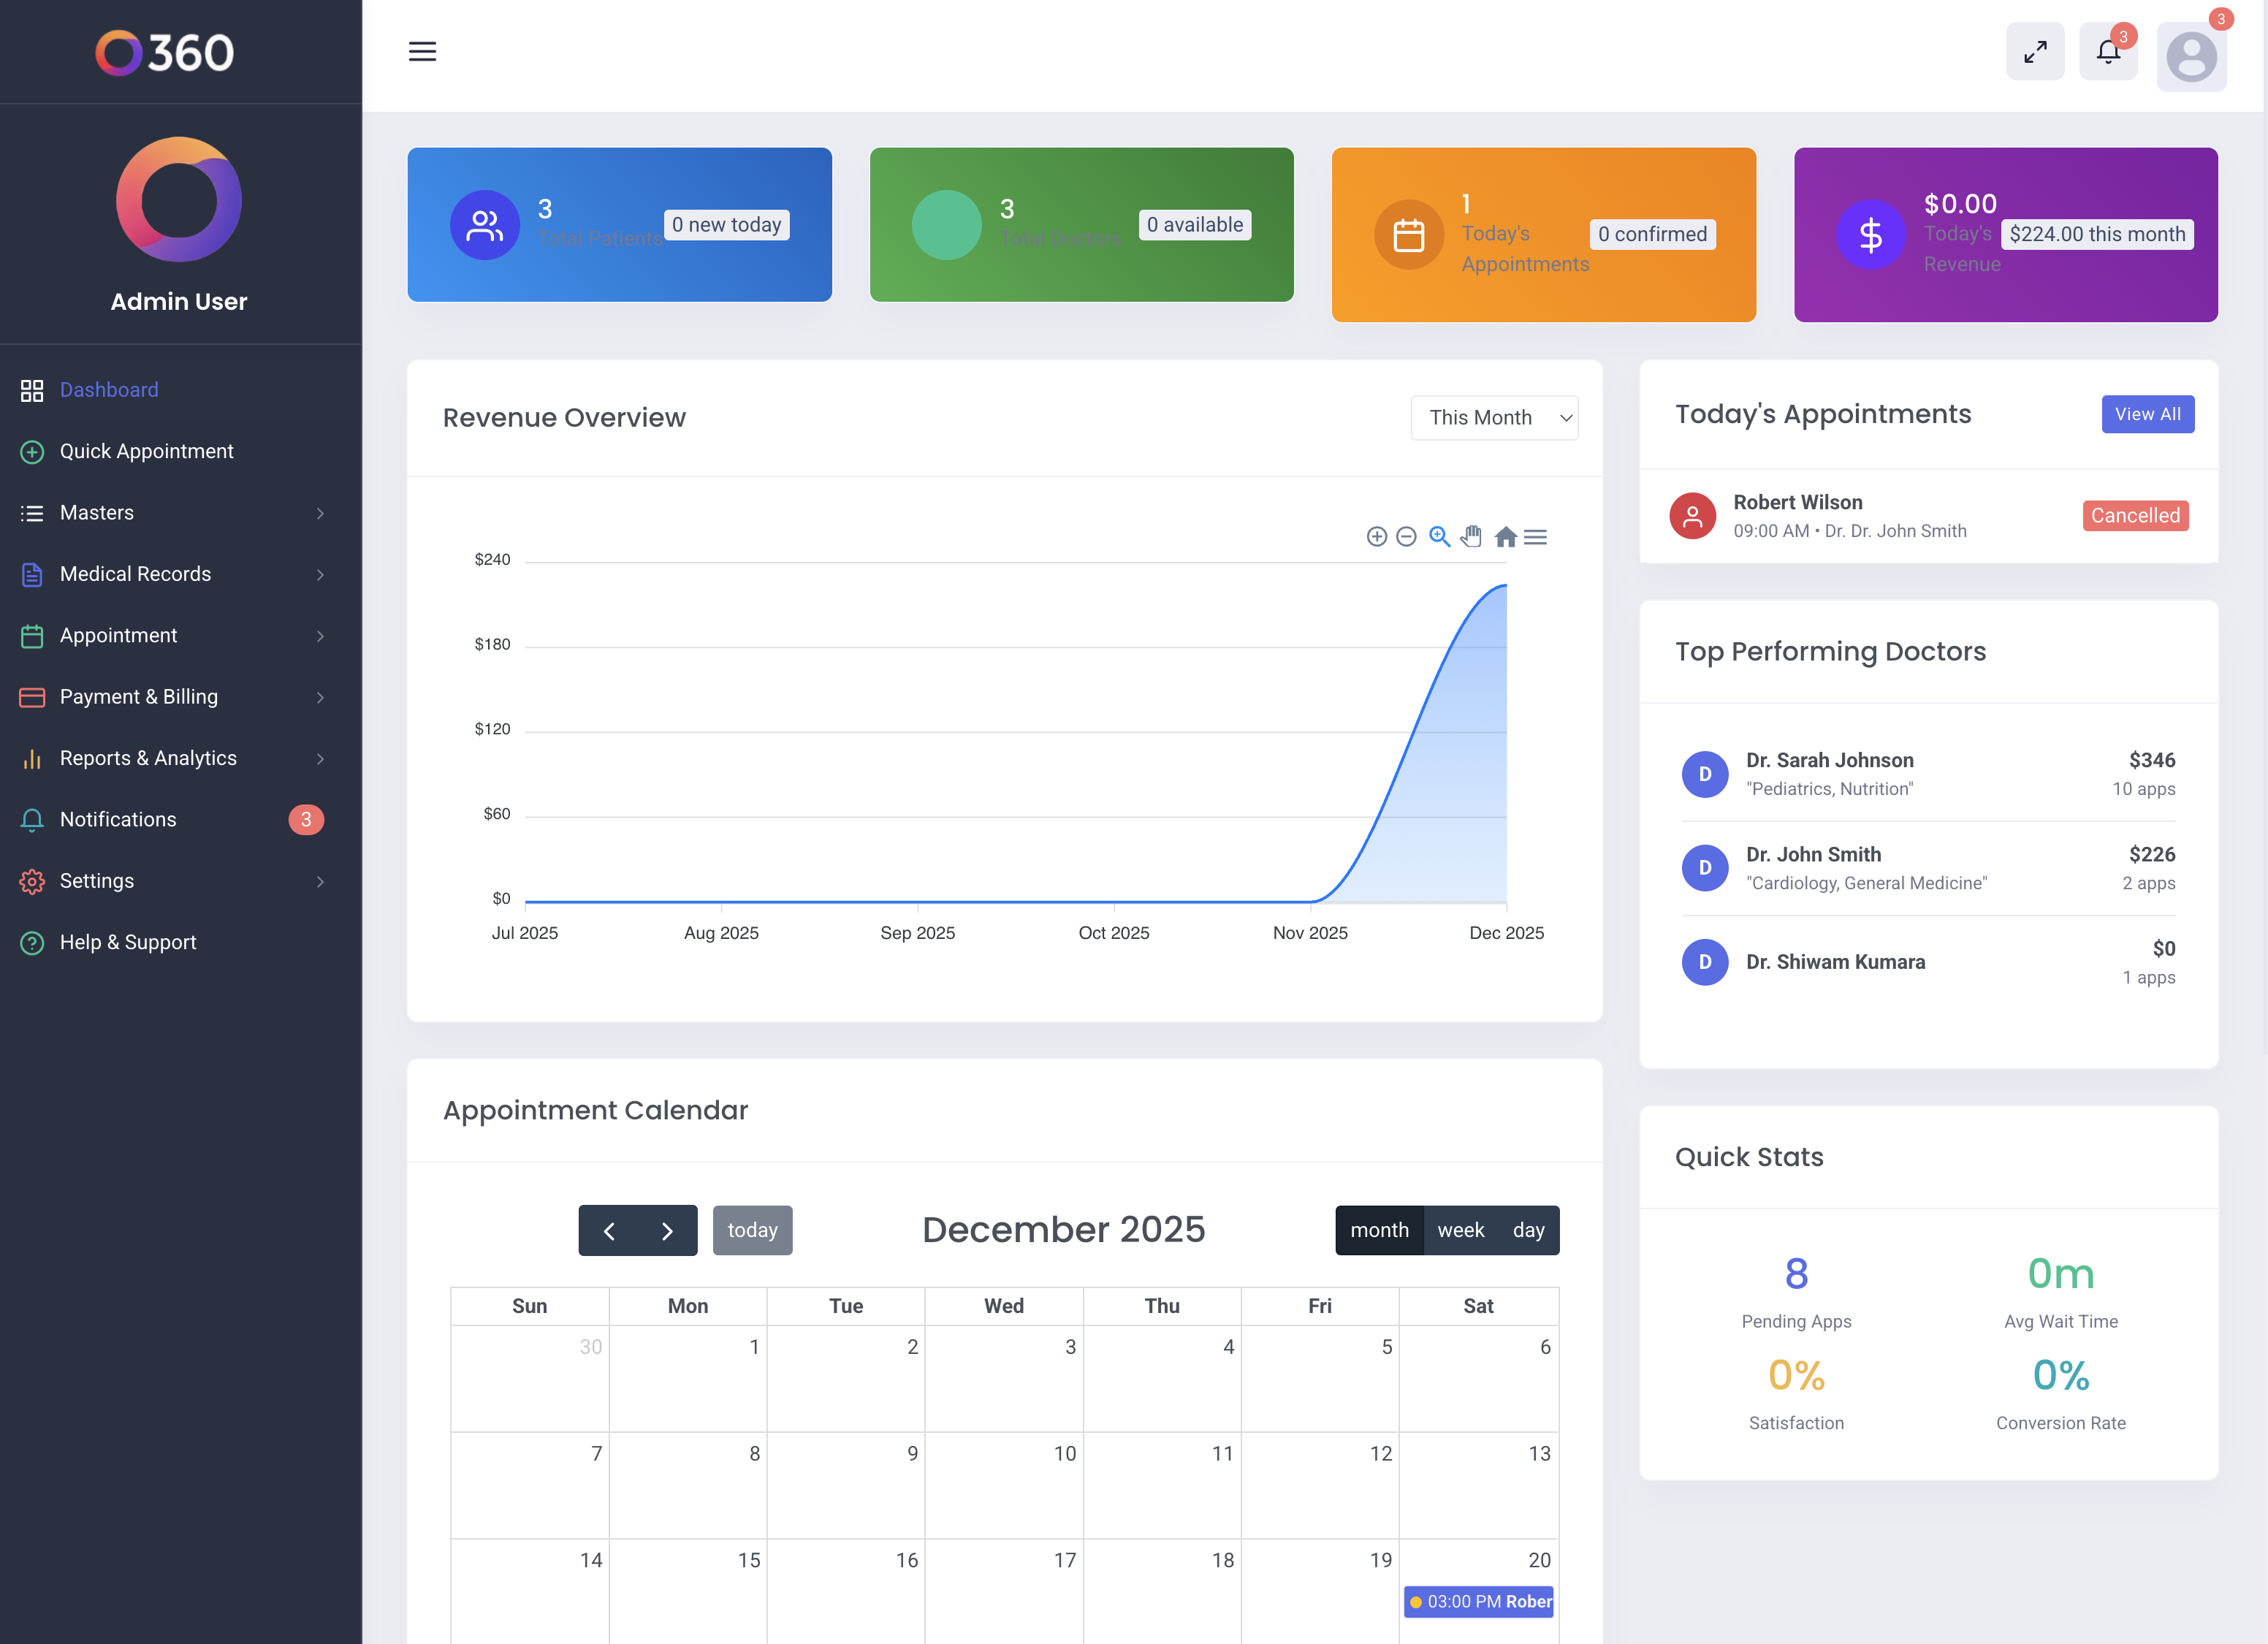Open the notification bell in header
This screenshot has height=1644, width=2268.
2108,51
